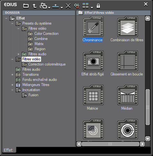153x156 pixels.
Task: Click the shapes properties icon in toolbar
Action: [x=77, y=6]
